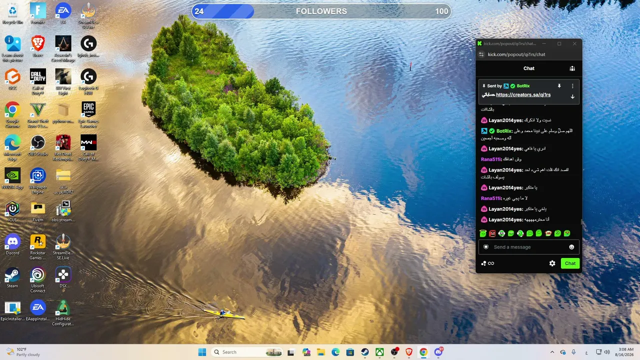Expand the pinned message with down arrow
The width and height of the screenshot is (640, 360).
tap(572, 96)
